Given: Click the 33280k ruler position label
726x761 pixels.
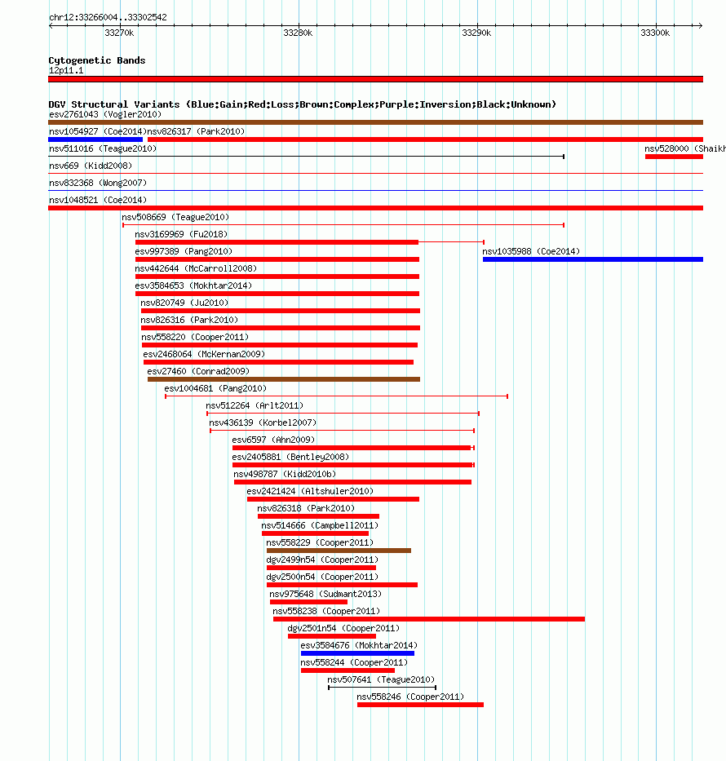Looking at the screenshot, I should coord(298,33).
